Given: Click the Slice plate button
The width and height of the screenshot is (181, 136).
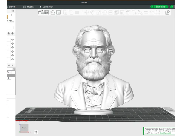Looking at the screenshot, I should [161, 7].
